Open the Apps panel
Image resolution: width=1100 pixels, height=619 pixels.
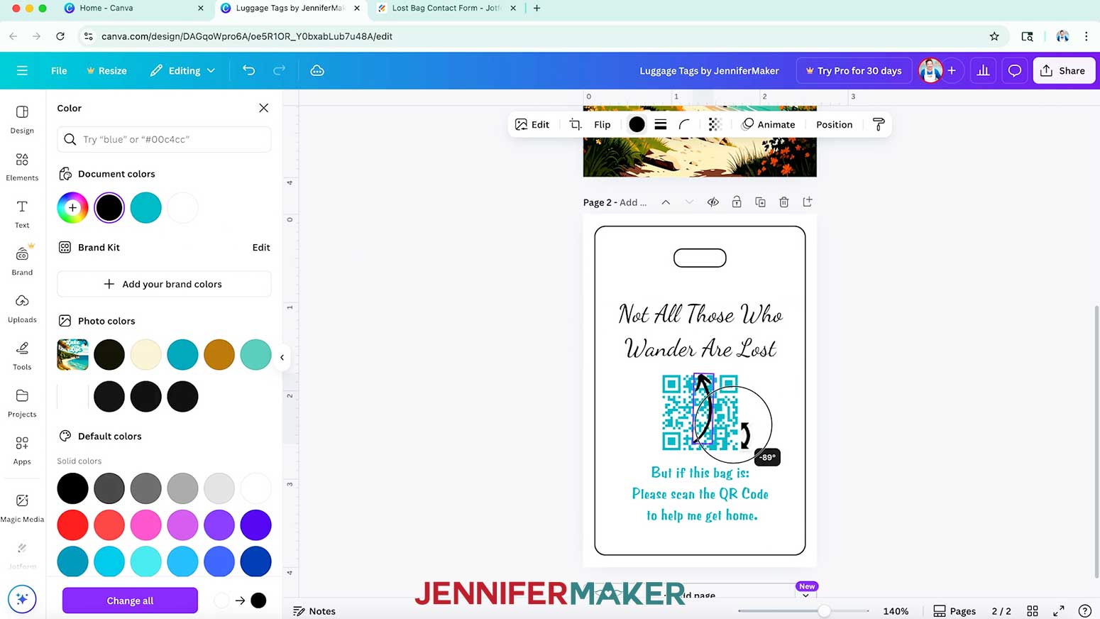(x=22, y=450)
